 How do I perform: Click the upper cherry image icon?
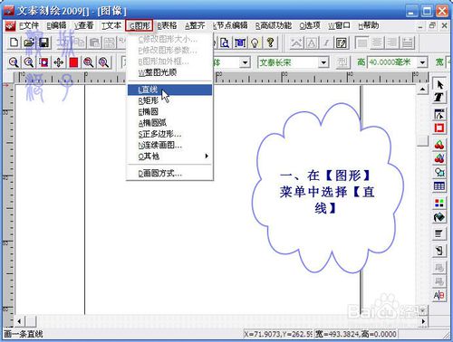[439, 145]
